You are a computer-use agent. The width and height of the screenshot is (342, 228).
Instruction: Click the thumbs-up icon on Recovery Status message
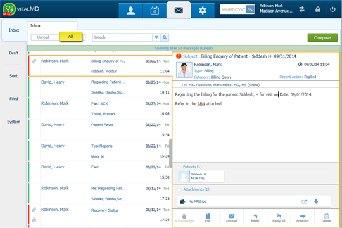click(x=34, y=220)
